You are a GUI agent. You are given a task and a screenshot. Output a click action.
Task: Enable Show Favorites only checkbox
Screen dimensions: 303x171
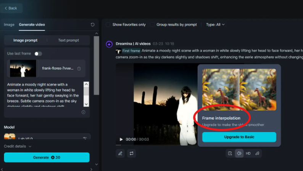[108, 25]
